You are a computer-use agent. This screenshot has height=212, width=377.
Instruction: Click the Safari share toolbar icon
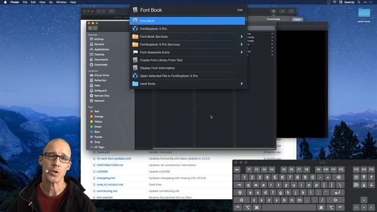(x=282, y=11)
